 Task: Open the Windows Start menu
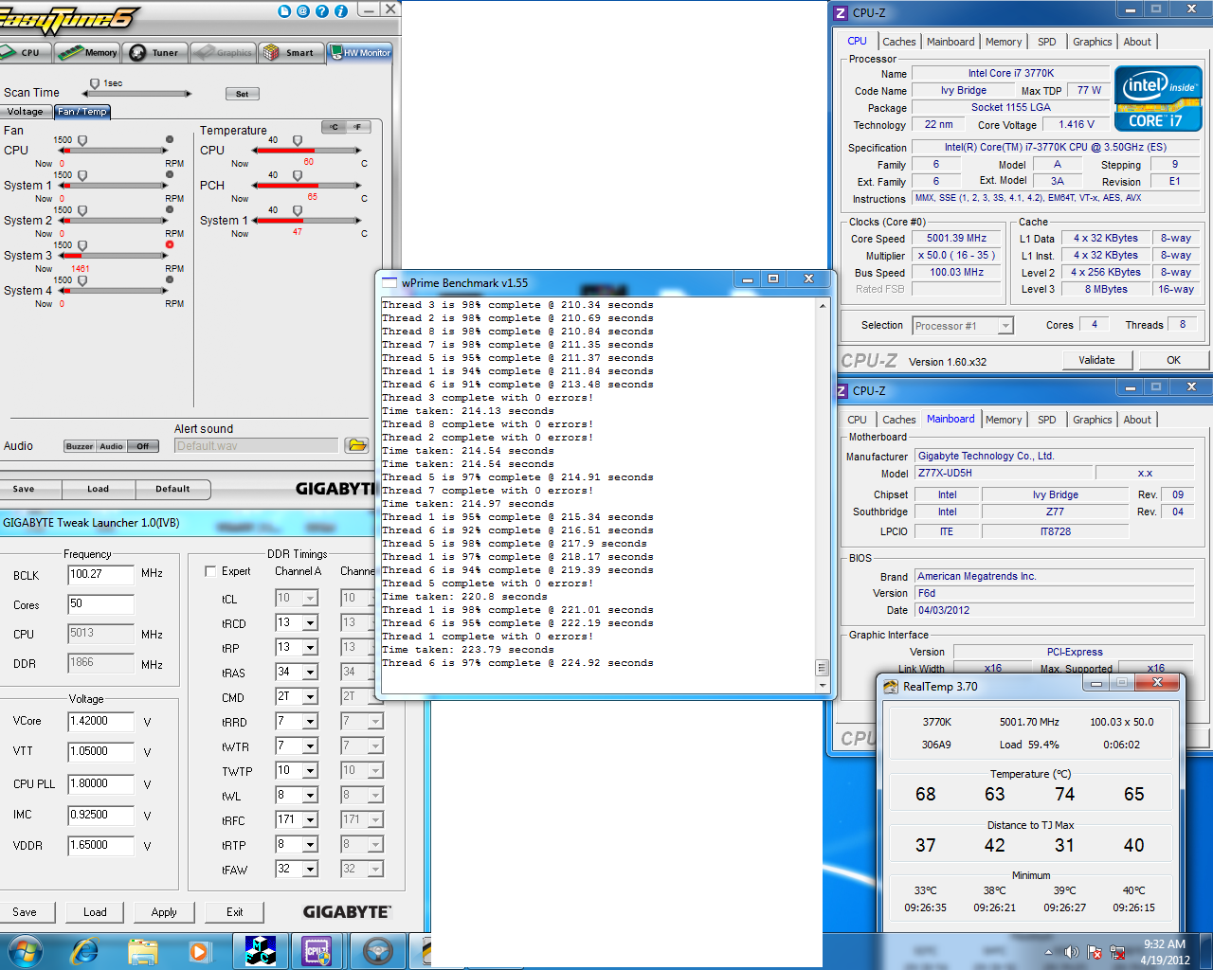click(25, 950)
